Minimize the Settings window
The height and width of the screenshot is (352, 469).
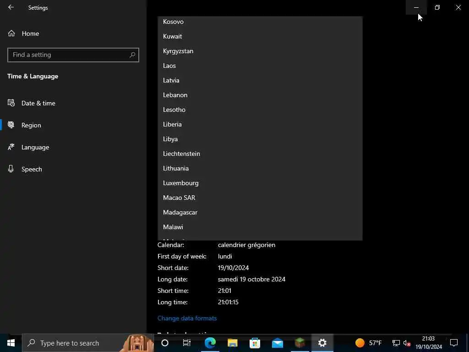tap(416, 7)
